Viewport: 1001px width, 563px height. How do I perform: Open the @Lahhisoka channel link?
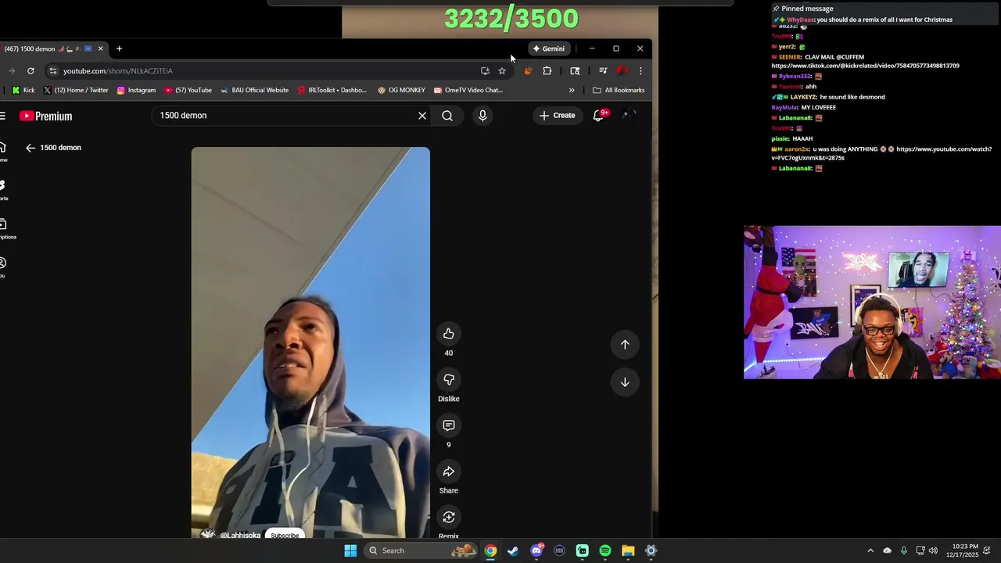coord(240,536)
